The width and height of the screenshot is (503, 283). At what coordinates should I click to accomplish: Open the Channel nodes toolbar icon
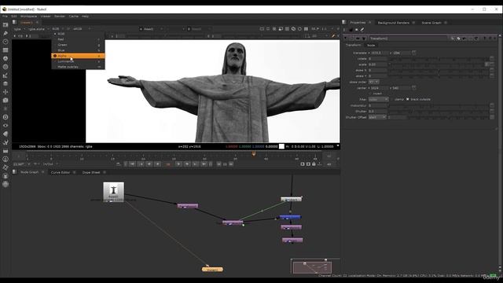(x=6, y=50)
